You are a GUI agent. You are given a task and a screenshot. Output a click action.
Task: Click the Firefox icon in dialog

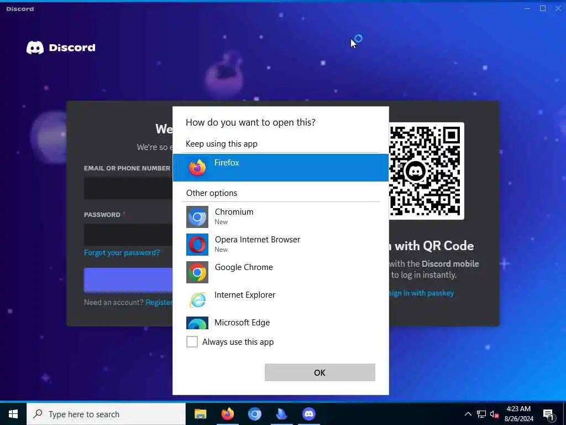[197, 168]
